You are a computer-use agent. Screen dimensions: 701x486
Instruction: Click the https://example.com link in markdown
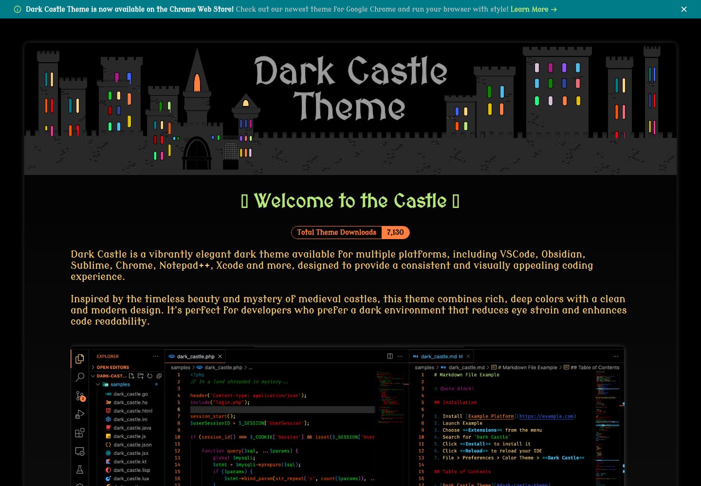click(x=546, y=416)
